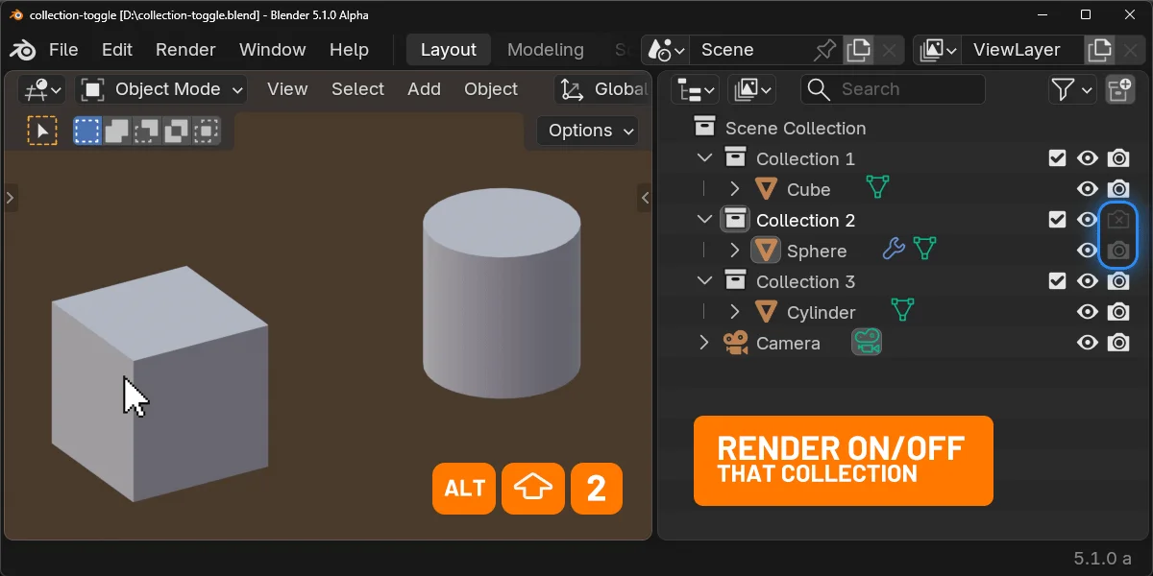The height and width of the screenshot is (576, 1153).
Task: Open the Render menu
Action: (185, 49)
